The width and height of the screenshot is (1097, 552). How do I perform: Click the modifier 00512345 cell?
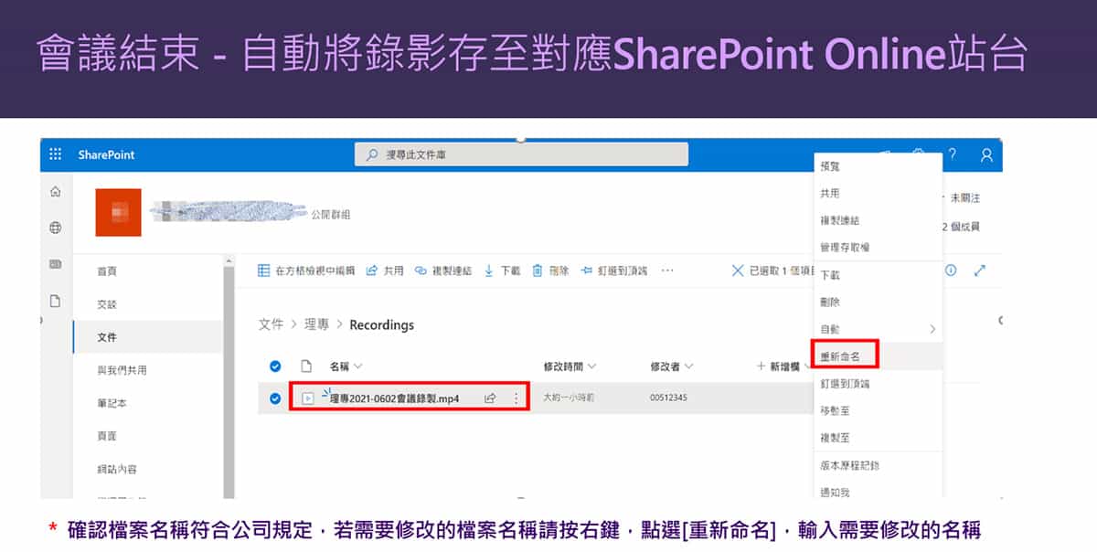(668, 398)
